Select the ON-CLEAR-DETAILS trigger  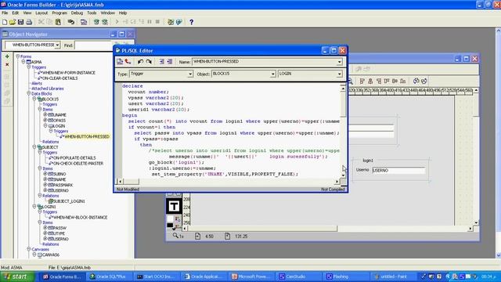click(x=60, y=78)
